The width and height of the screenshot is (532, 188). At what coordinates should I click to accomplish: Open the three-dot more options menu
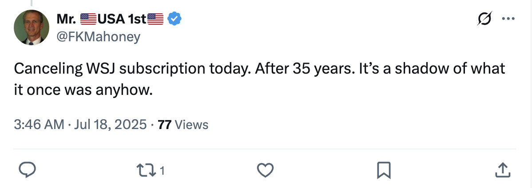pos(508,19)
